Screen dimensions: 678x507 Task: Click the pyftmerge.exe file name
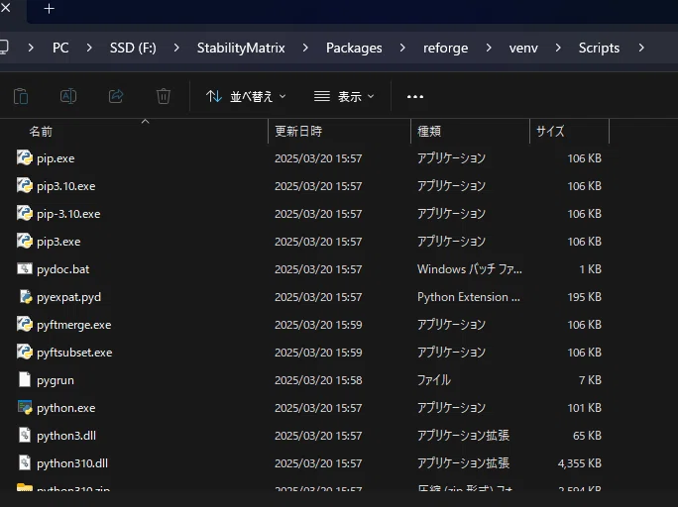coord(74,325)
